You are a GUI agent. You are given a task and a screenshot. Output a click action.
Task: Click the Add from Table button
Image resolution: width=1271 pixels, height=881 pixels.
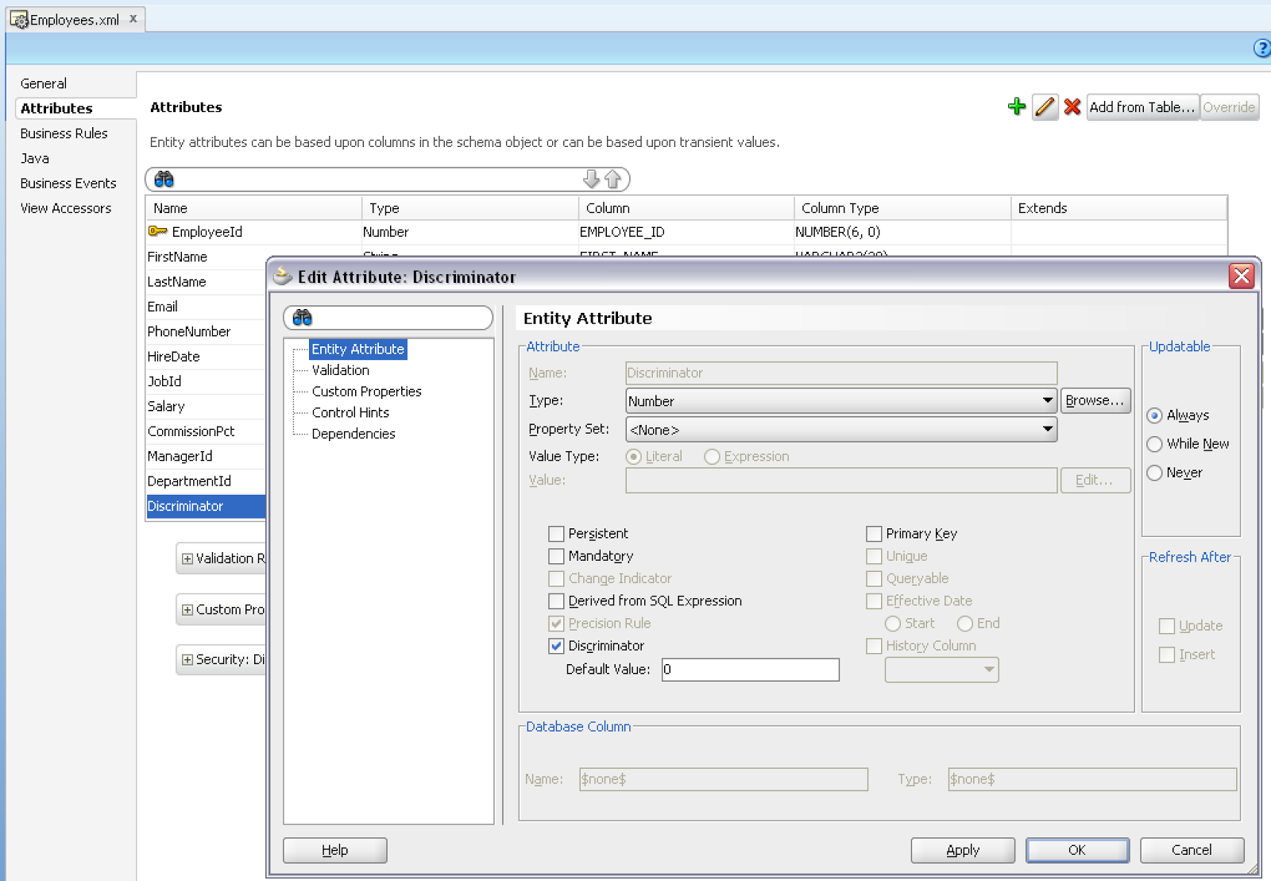(x=1142, y=107)
